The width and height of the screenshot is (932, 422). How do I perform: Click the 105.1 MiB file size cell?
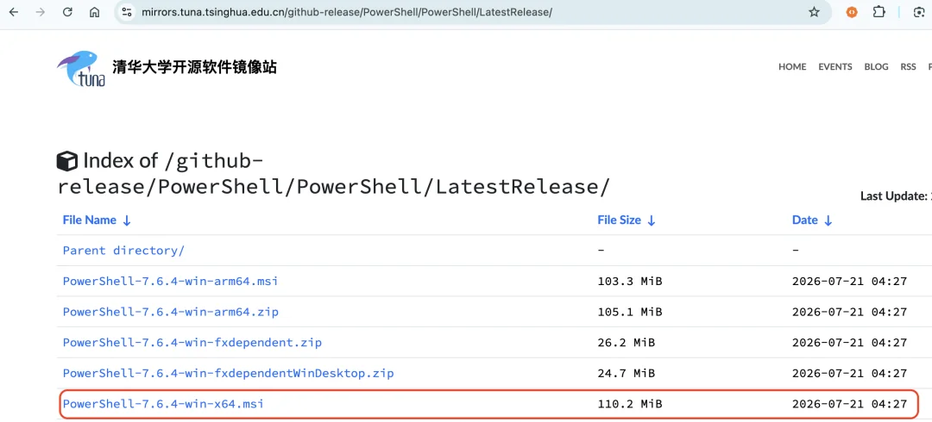click(630, 313)
